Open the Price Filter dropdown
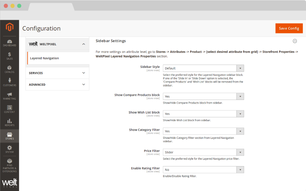Screen dimensions: 306x191 (203, 152)
